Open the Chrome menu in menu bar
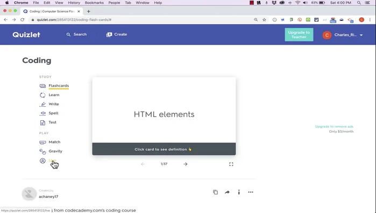Screen dimensions: 376x213 pos(21,3)
